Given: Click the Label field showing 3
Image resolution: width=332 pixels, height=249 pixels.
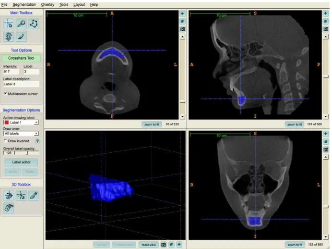Looking at the screenshot, I should coord(31,72).
